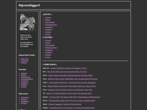Screen dimensions: 147x110
Task: Open Godsbane playlist under Spotify
Action: [49, 27]
